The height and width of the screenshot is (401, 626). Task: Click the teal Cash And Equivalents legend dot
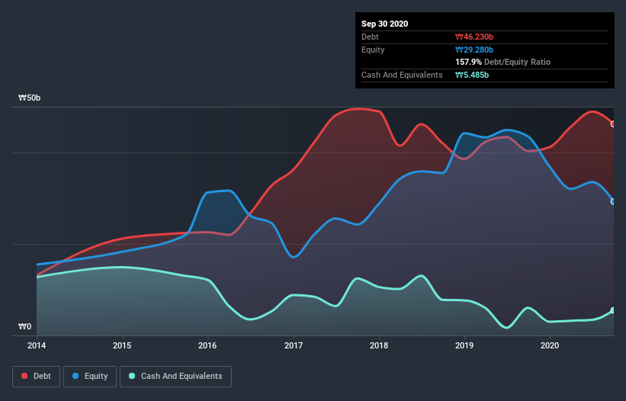(x=132, y=376)
